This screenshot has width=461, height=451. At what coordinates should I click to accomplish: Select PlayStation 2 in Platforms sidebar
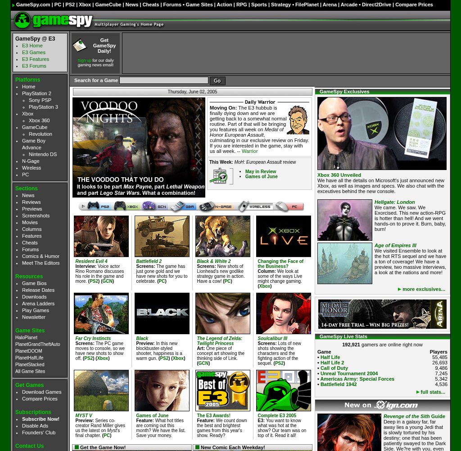[x=36, y=93]
